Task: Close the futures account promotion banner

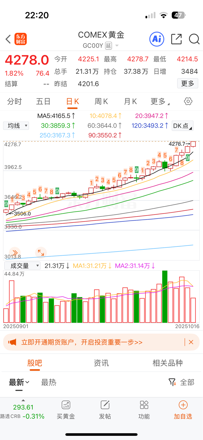Action: (x=191, y=342)
